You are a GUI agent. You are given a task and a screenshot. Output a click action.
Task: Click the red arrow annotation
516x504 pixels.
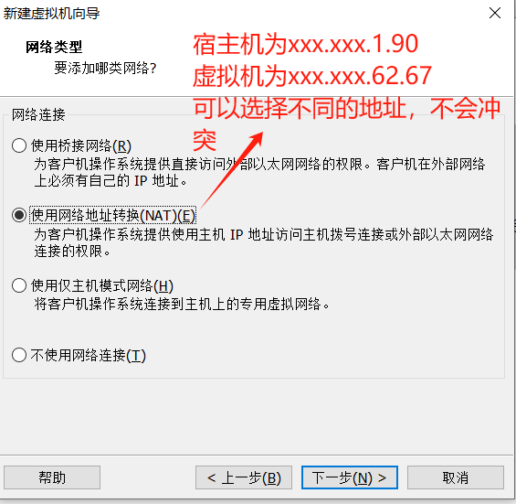pyautogui.click(x=232, y=170)
